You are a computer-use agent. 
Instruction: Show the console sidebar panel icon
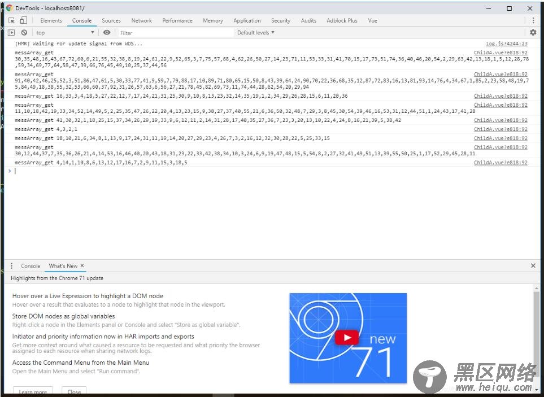(11, 33)
